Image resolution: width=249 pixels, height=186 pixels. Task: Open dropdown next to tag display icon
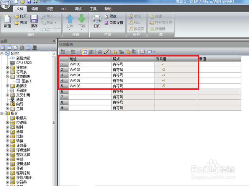point(154,52)
